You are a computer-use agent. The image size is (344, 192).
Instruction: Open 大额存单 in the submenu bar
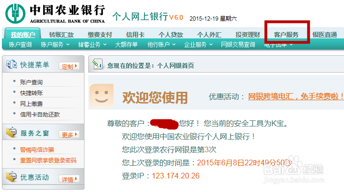126,44
